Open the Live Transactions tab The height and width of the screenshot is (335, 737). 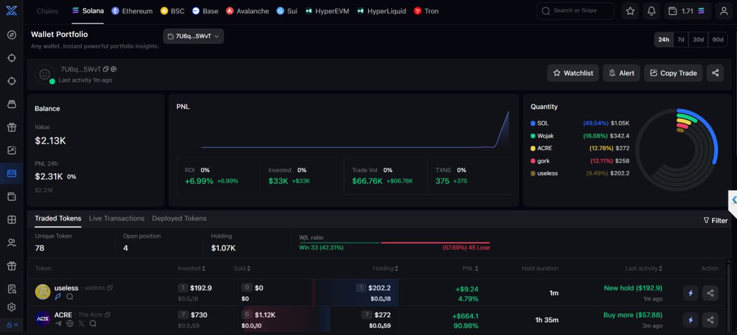[117, 218]
